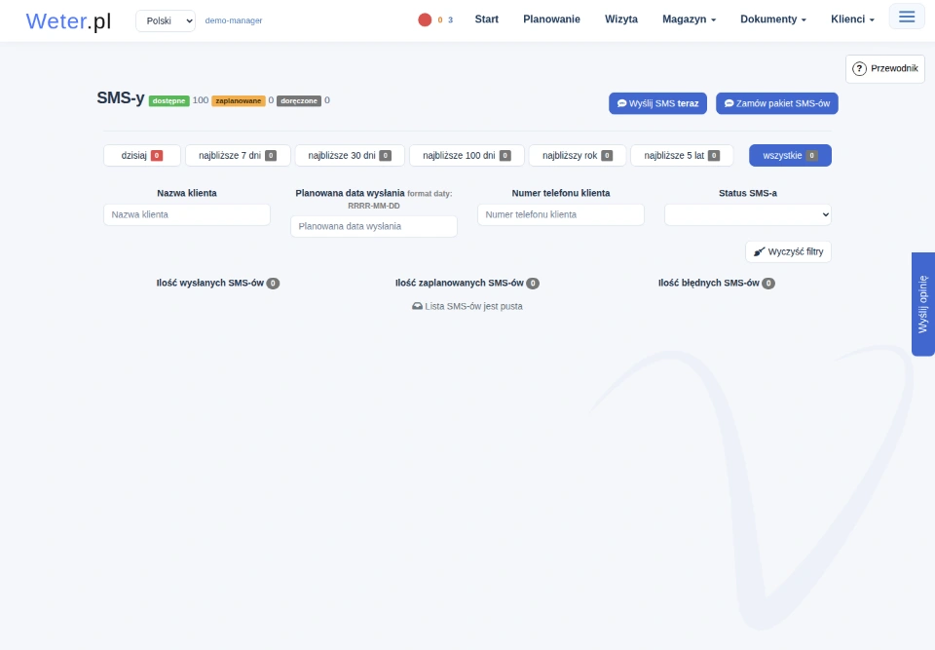Select the najbliższy rok tab
This screenshot has height=650, width=935.
point(578,155)
